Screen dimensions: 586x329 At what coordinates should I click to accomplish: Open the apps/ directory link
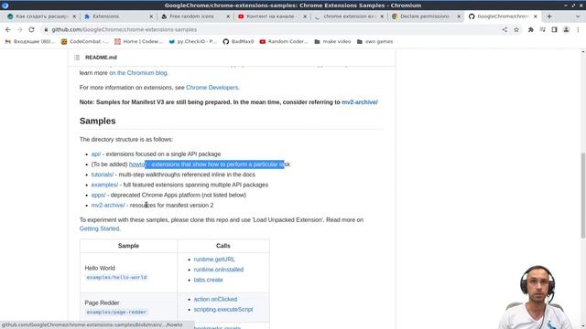98,195
